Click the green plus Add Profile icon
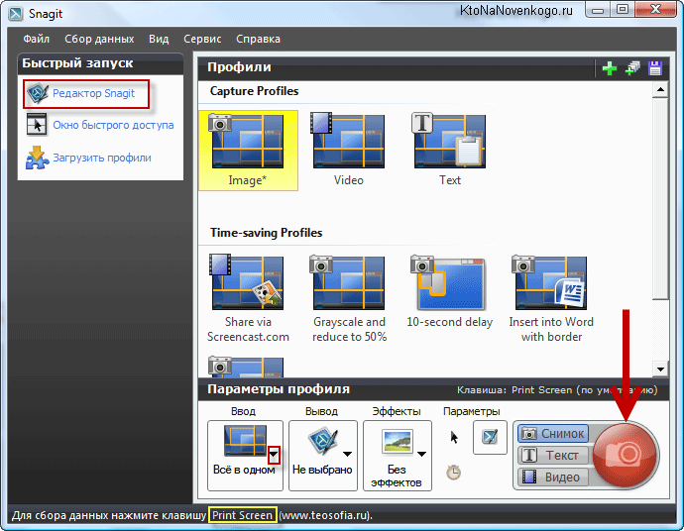This screenshot has width=684, height=531. point(610,68)
